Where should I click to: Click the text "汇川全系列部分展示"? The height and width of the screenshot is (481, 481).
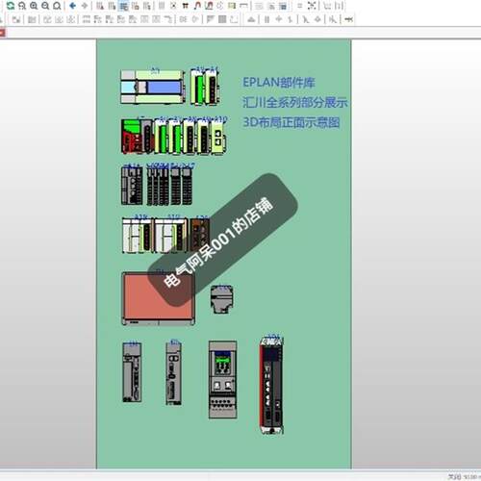pyautogui.click(x=295, y=102)
